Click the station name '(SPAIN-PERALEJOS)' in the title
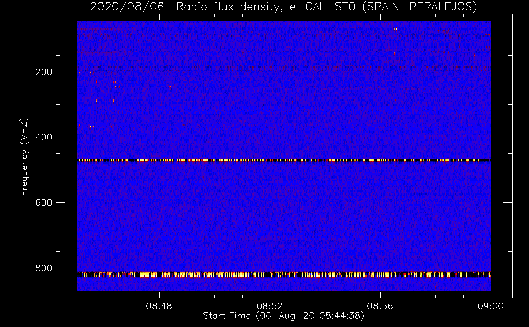 pyautogui.click(x=420, y=7)
